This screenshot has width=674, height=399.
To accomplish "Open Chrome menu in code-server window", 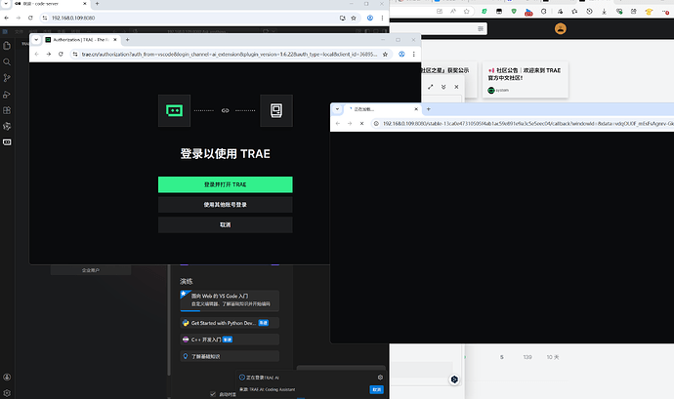I will pyautogui.click(x=382, y=18).
